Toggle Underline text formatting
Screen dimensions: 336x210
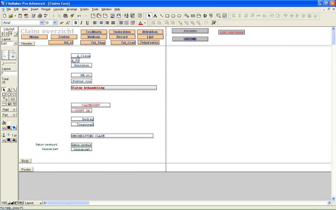tap(87, 23)
